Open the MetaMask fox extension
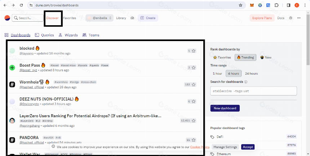 click(252, 5)
